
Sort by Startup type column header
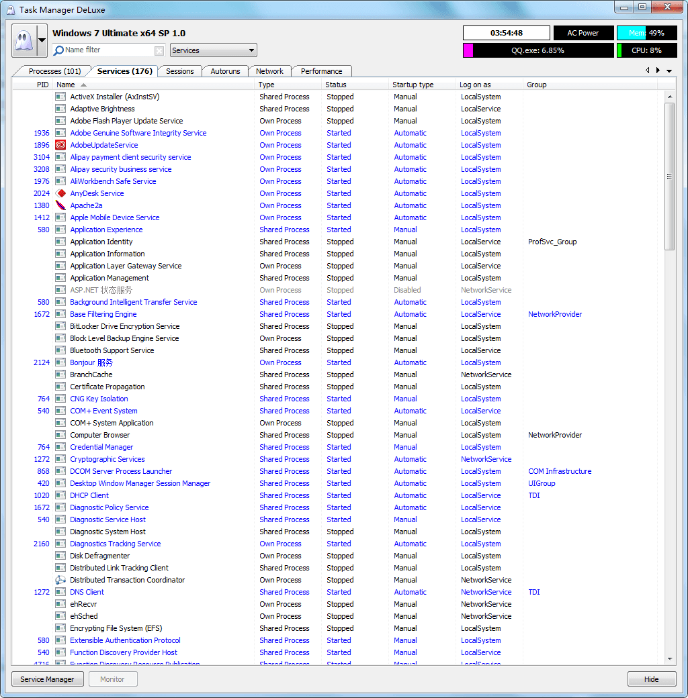coord(413,85)
